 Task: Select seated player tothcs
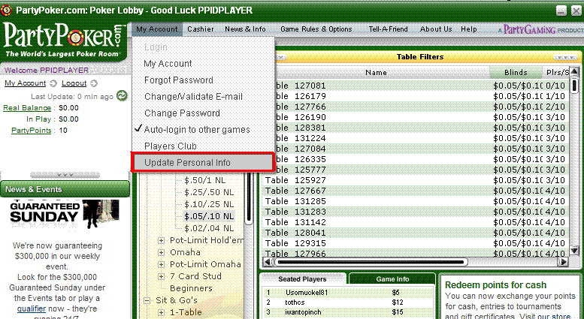pos(347,302)
